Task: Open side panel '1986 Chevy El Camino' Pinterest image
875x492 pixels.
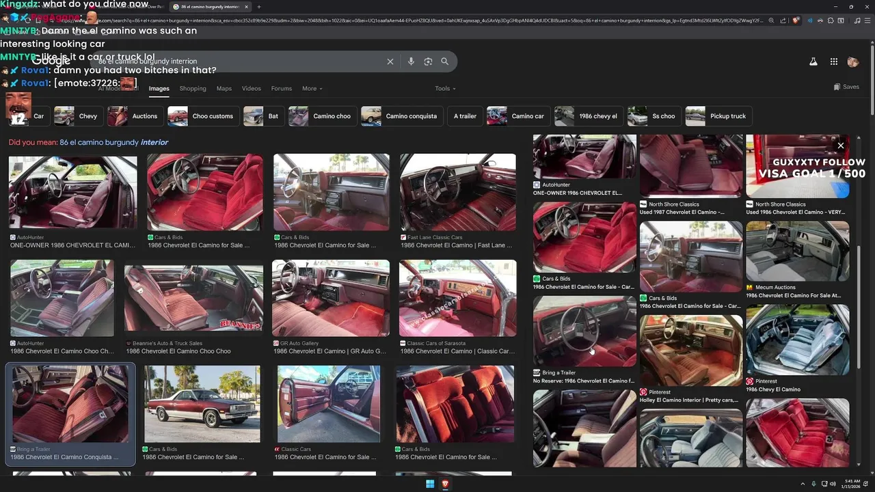Action: pyautogui.click(x=798, y=340)
